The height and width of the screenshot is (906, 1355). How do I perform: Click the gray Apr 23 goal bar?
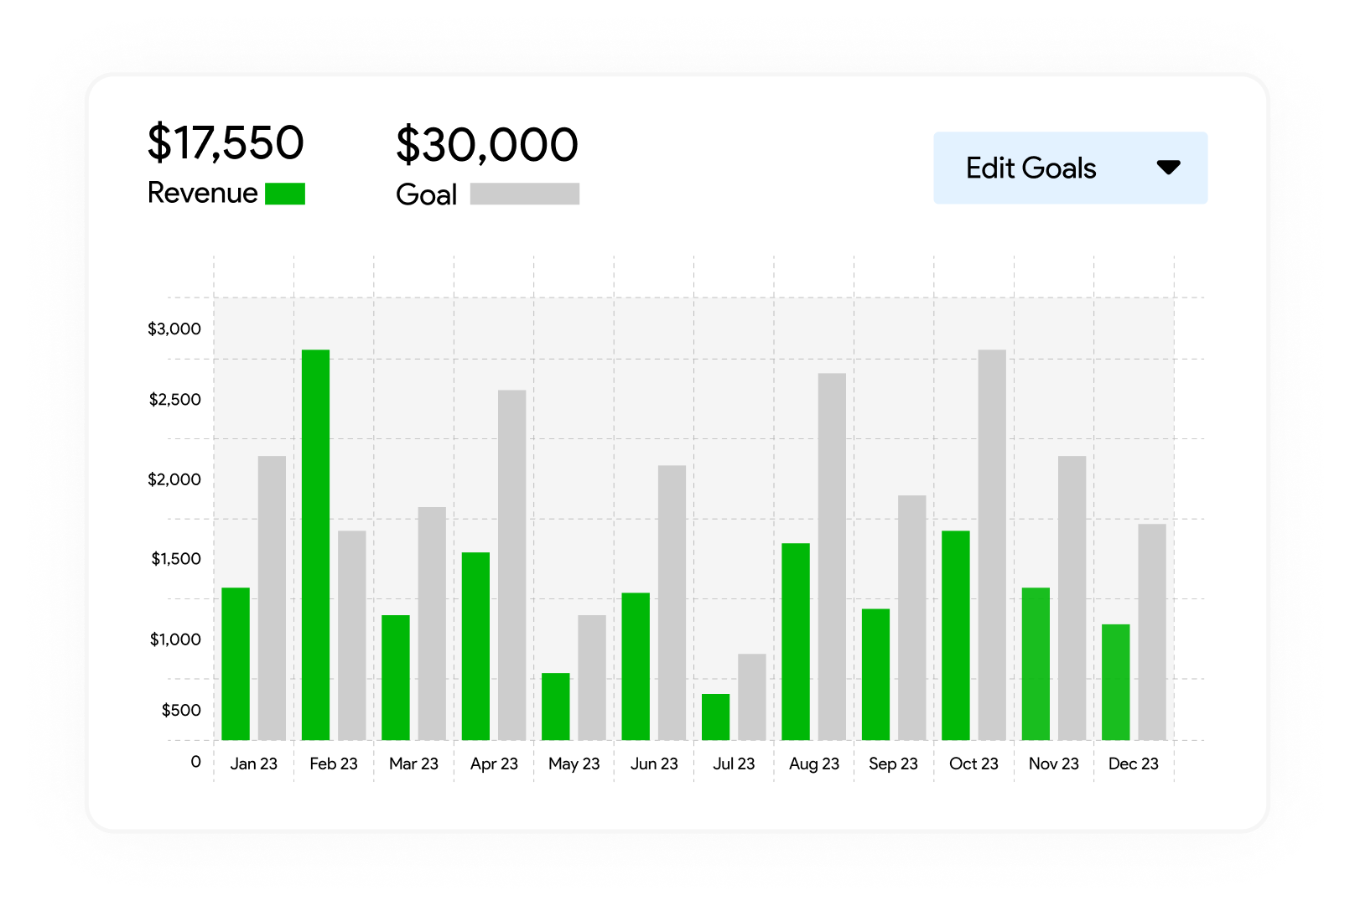(511, 565)
